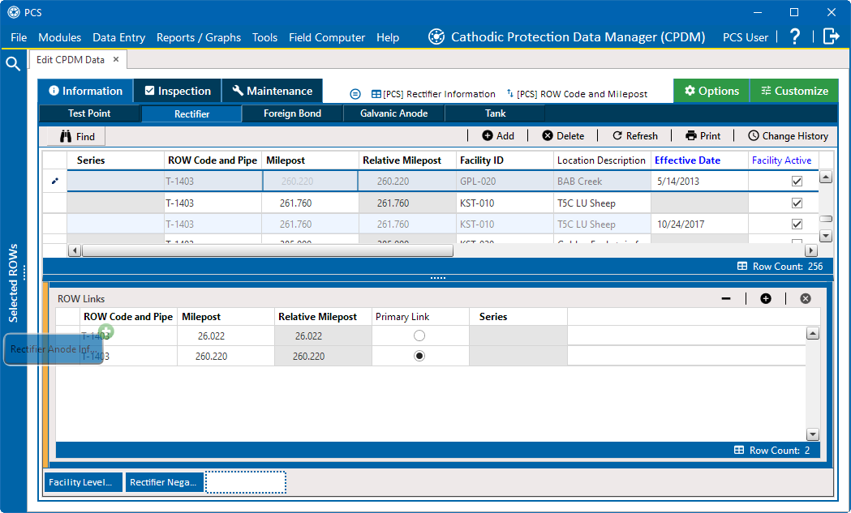Click the remove X icon in ROW Links
This screenshot has height=513, width=851.
(x=806, y=298)
